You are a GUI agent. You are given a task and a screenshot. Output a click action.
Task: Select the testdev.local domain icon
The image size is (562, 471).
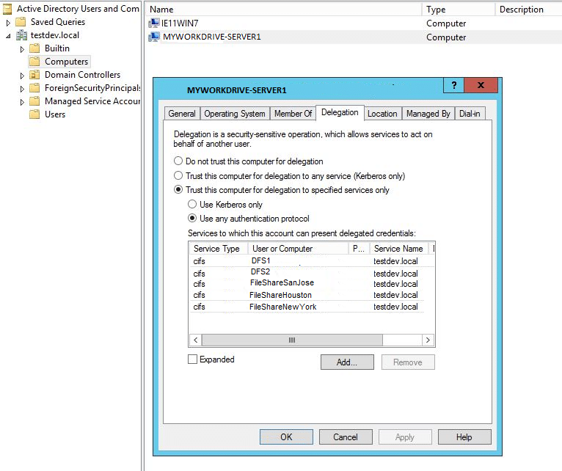point(21,35)
